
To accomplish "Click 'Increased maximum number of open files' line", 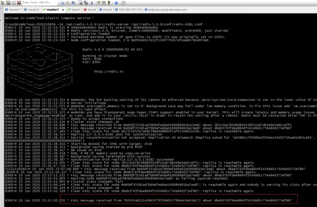I will 115,37.
